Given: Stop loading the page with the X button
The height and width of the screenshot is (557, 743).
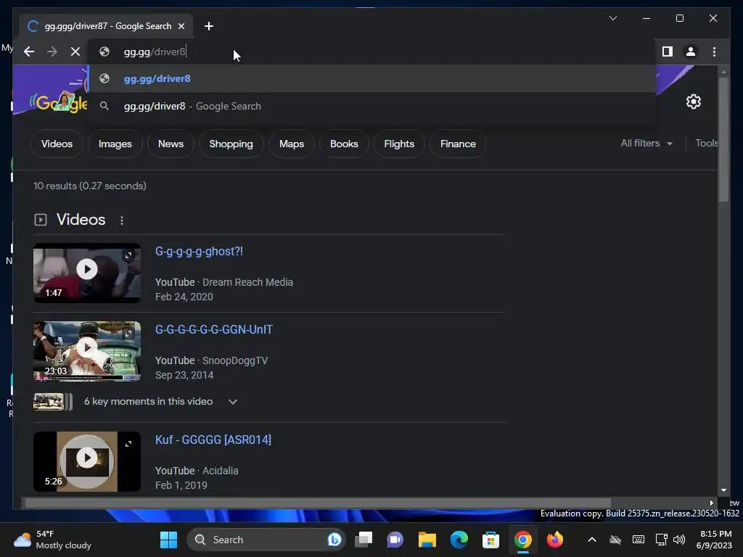Looking at the screenshot, I should (x=75, y=51).
